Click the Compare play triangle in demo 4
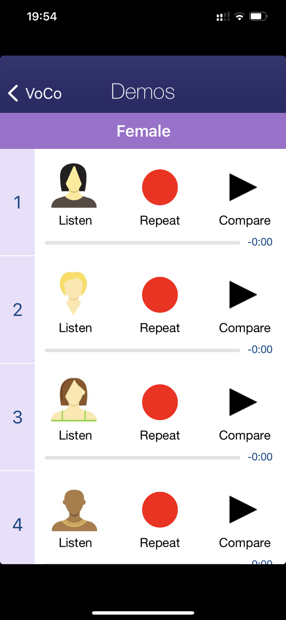The width and height of the screenshot is (286, 620). [x=243, y=510]
